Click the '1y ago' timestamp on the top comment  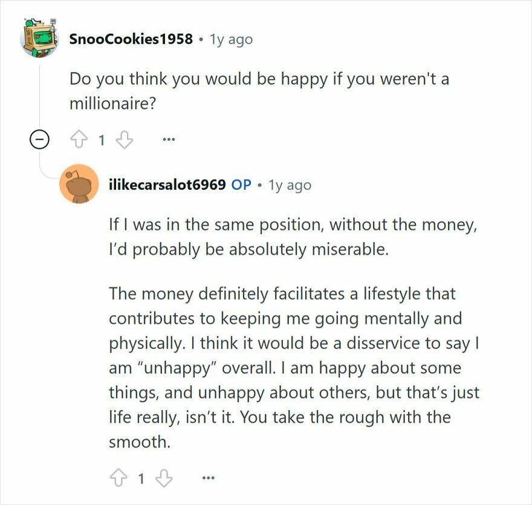(229, 39)
